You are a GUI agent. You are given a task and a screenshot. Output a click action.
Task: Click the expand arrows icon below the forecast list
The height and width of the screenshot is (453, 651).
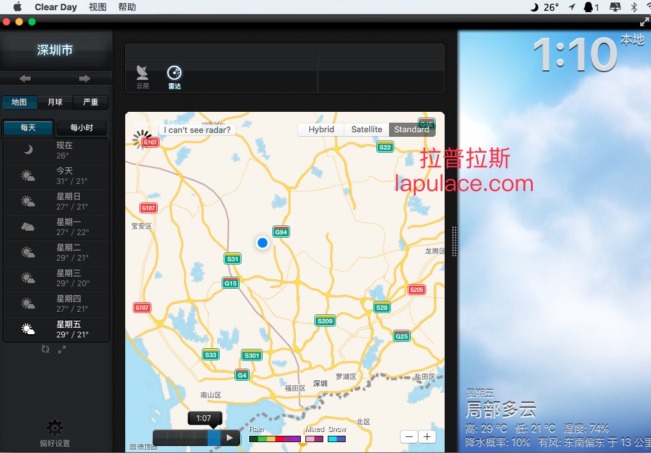tap(62, 349)
